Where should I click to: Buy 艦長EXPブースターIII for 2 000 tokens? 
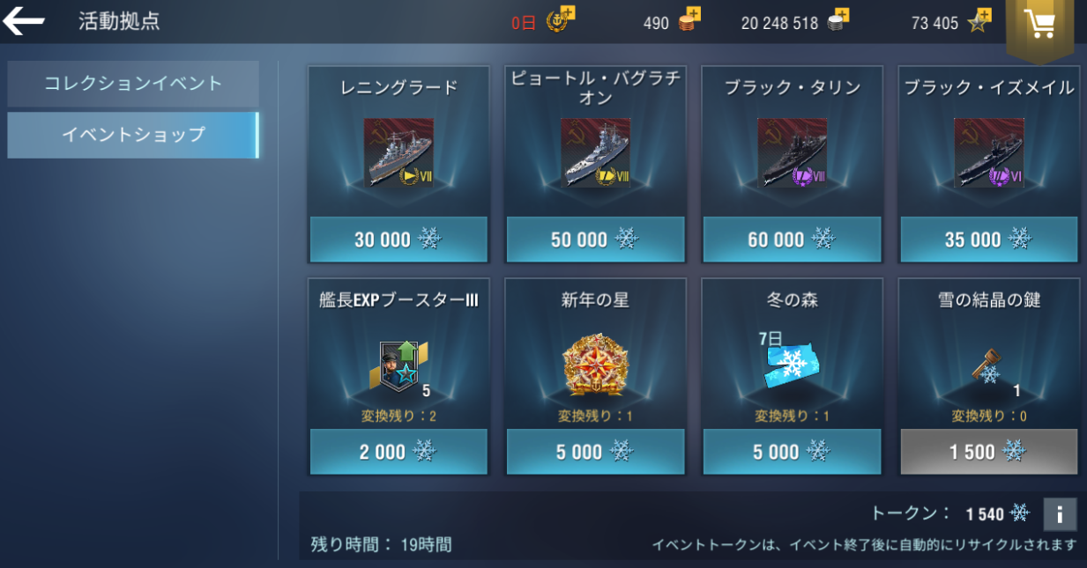[x=398, y=452]
